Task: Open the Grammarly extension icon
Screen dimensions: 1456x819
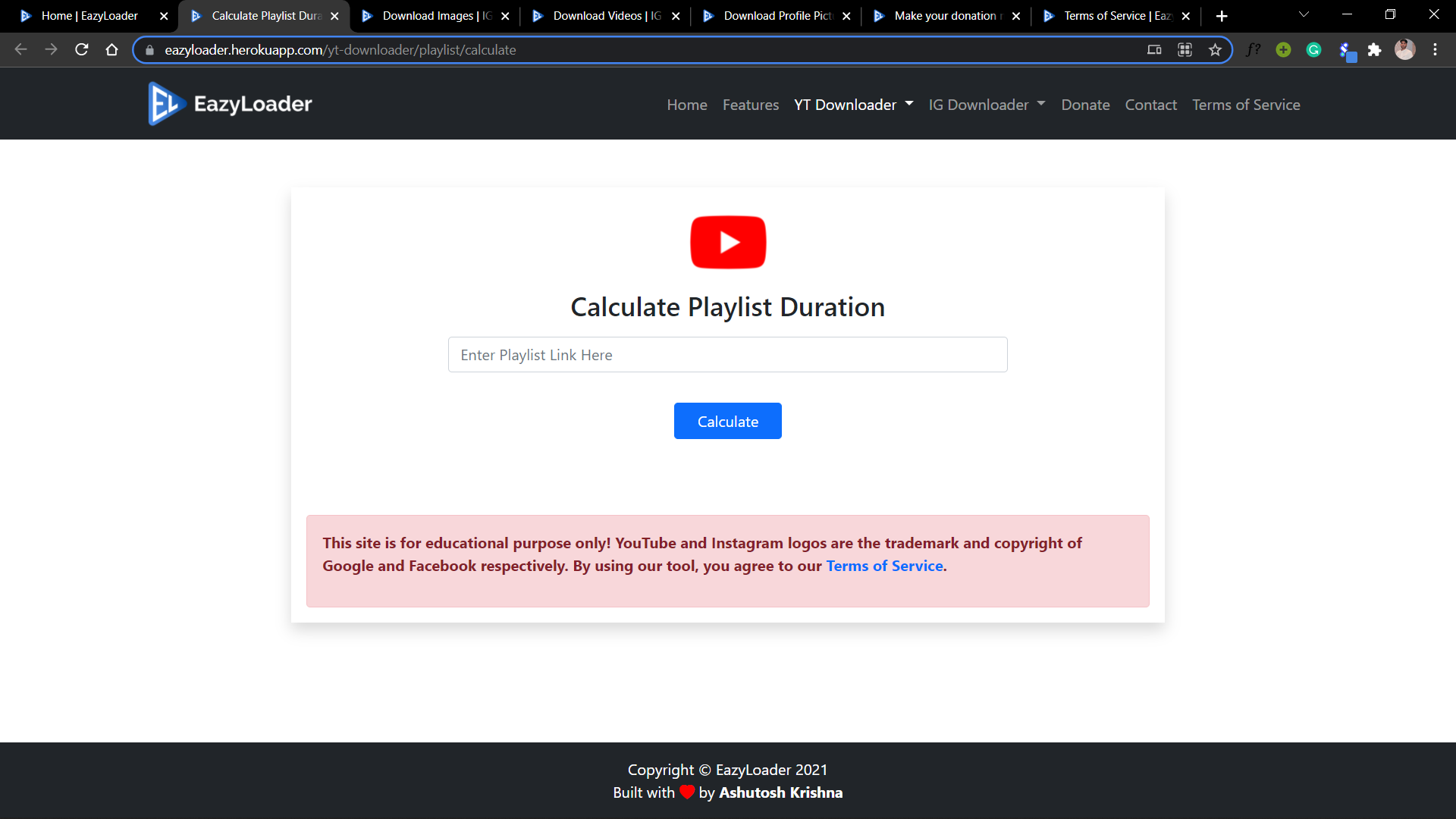Action: coord(1314,49)
